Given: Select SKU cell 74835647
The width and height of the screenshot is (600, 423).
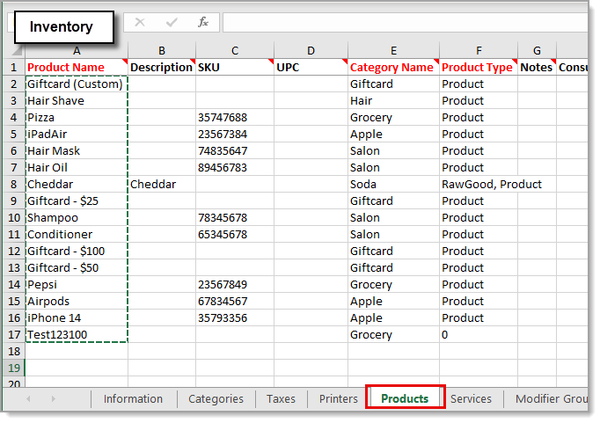Looking at the screenshot, I should [235, 151].
